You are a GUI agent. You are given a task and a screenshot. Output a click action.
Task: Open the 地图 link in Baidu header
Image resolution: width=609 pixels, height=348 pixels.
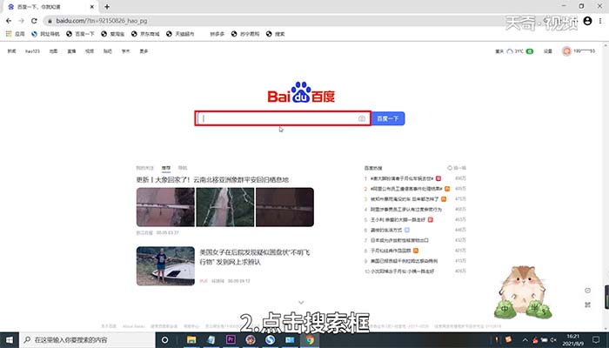click(x=53, y=51)
